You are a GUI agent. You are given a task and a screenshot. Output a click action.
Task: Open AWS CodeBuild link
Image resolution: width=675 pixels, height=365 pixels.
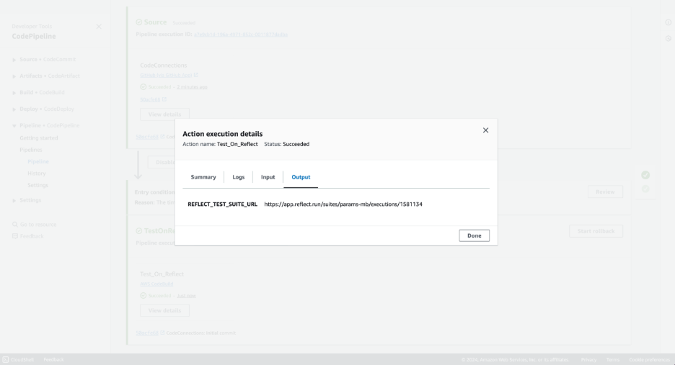(156, 284)
